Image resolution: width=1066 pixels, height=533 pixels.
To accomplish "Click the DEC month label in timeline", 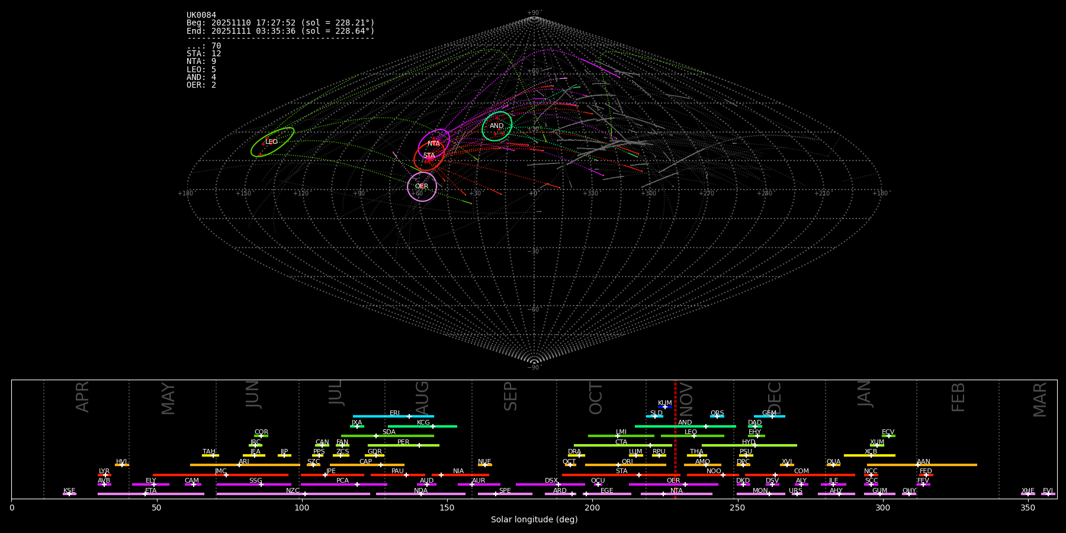I will [x=775, y=397].
